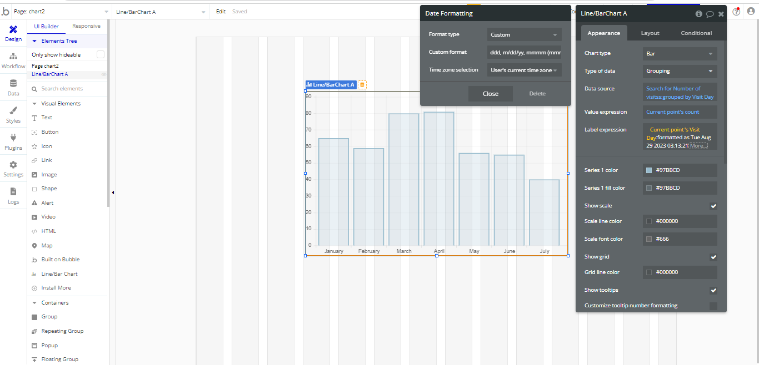Open the Design tab in sidebar
Image resolution: width=759 pixels, height=365 pixels.
tap(13, 34)
